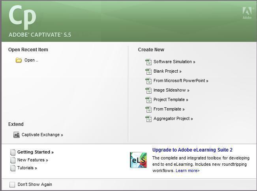
Task: Create a new Image Slideshow
Action: [171, 90]
